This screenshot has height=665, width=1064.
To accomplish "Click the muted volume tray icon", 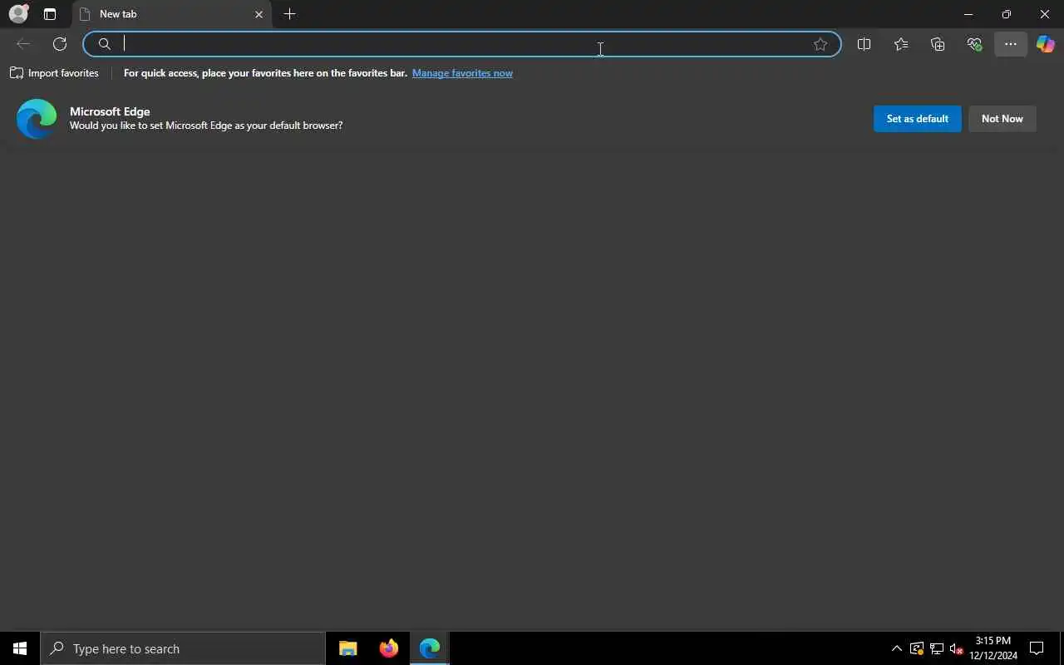I will 957,648.
